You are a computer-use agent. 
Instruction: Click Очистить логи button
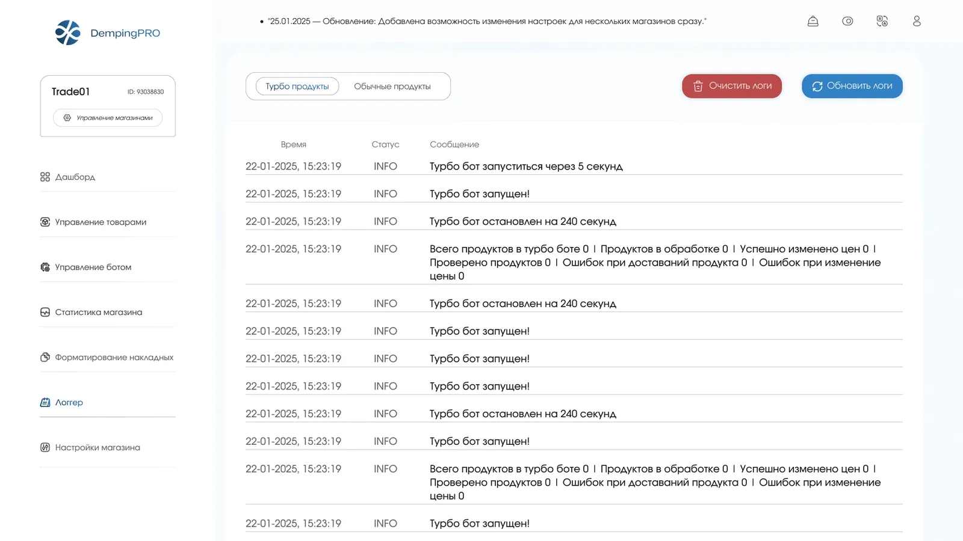pos(732,86)
